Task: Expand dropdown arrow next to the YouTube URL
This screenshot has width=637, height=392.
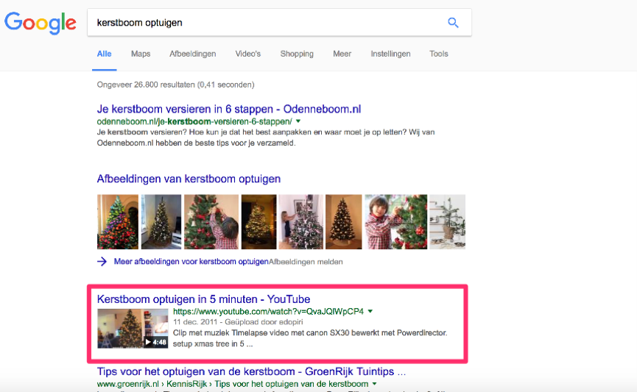Action: (370, 312)
